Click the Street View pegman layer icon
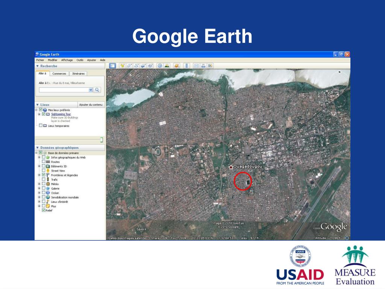Image resolution: width=385 pixels, height=289 pixels. (x=48, y=170)
